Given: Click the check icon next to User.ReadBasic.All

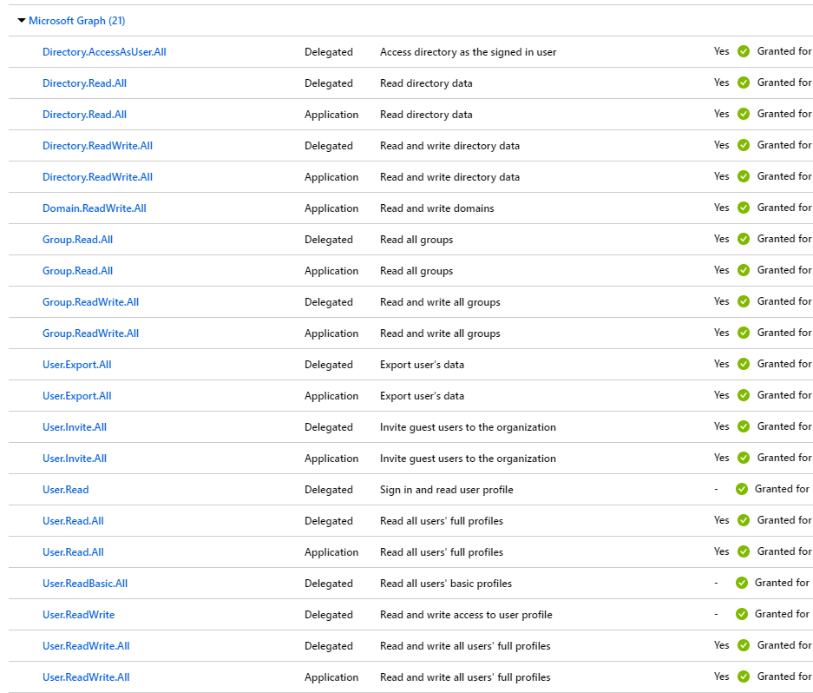Looking at the screenshot, I should [x=742, y=583].
